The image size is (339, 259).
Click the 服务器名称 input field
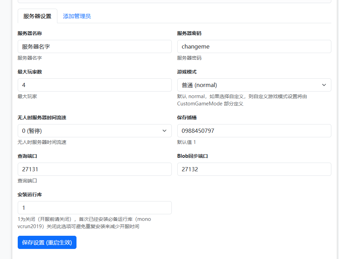tap(95, 46)
